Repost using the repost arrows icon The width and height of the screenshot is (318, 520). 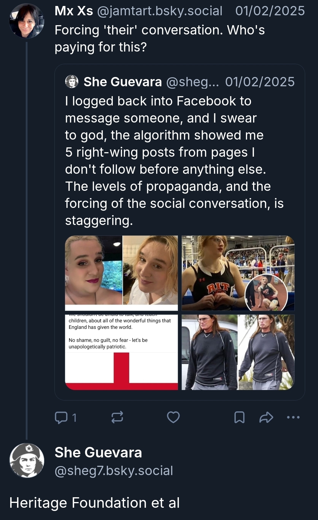(117, 417)
